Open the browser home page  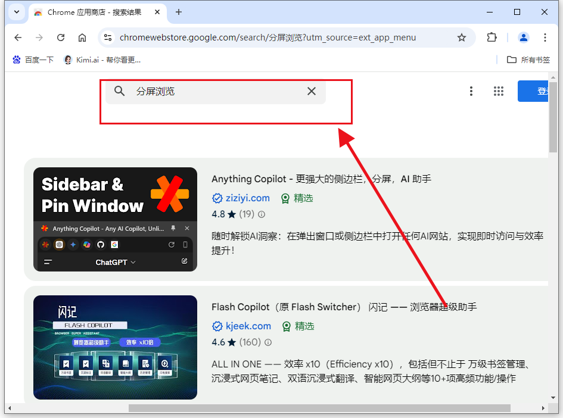click(82, 38)
